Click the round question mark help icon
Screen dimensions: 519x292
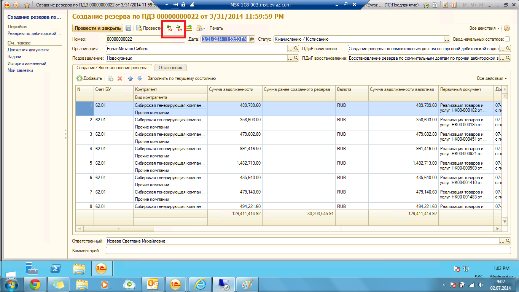tap(506, 28)
